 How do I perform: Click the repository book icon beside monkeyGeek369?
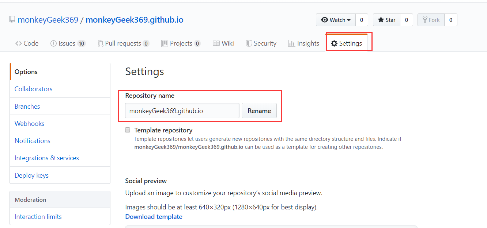12,19
